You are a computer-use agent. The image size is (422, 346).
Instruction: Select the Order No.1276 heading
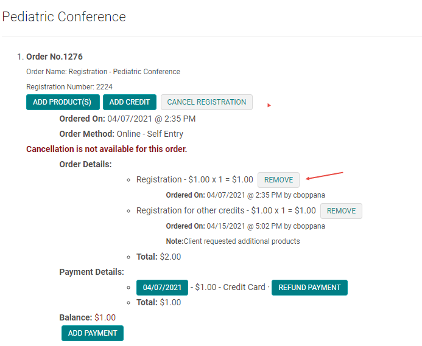[x=54, y=57]
